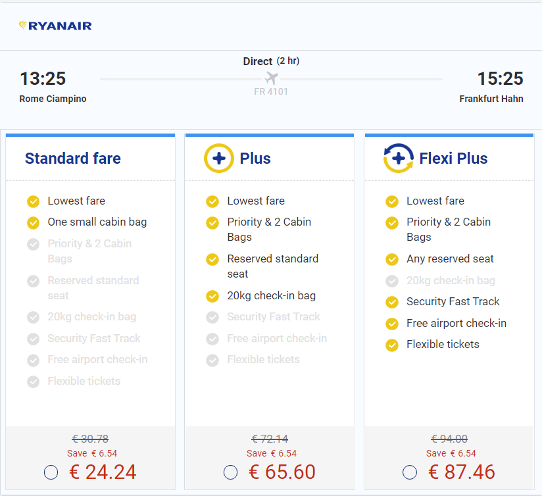The height and width of the screenshot is (496, 542).
Task: Click Flexi Plus 'Free airport check-in' check icon
Action: pyautogui.click(x=391, y=324)
